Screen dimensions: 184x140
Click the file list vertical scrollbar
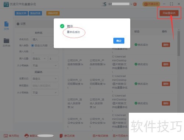(x=179, y=43)
